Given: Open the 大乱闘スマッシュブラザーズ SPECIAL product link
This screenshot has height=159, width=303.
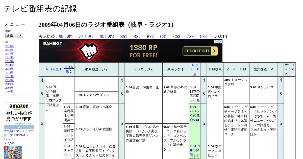Looking at the screenshot, I should (19, 135).
